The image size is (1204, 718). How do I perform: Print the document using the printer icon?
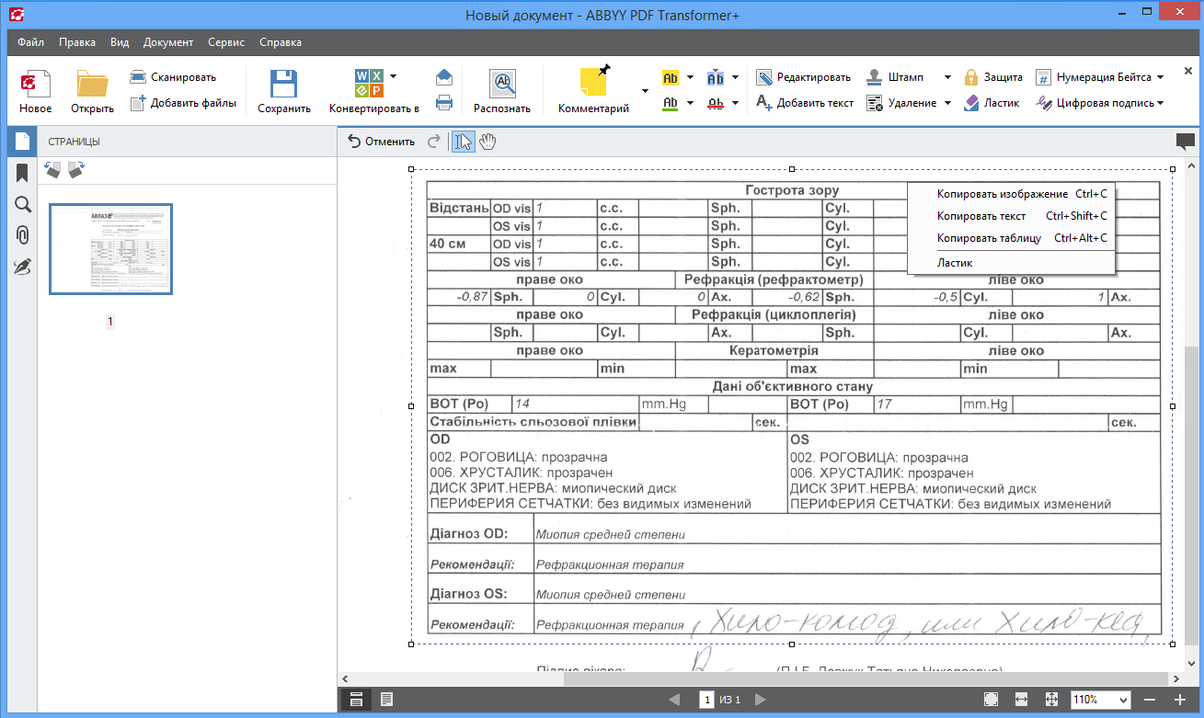tap(444, 103)
